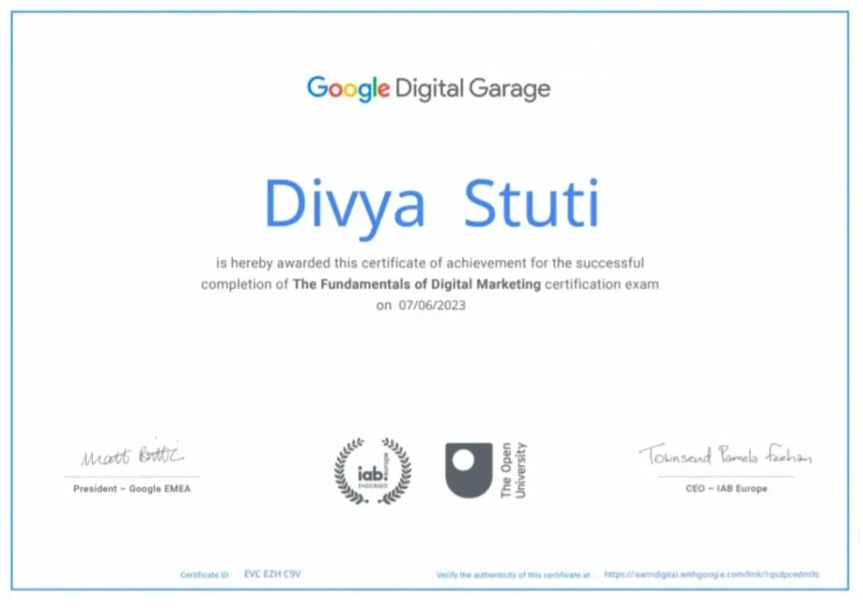Click the certificate ID EVC EZH C9V
863x612 pixels.
pyautogui.click(x=272, y=574)
